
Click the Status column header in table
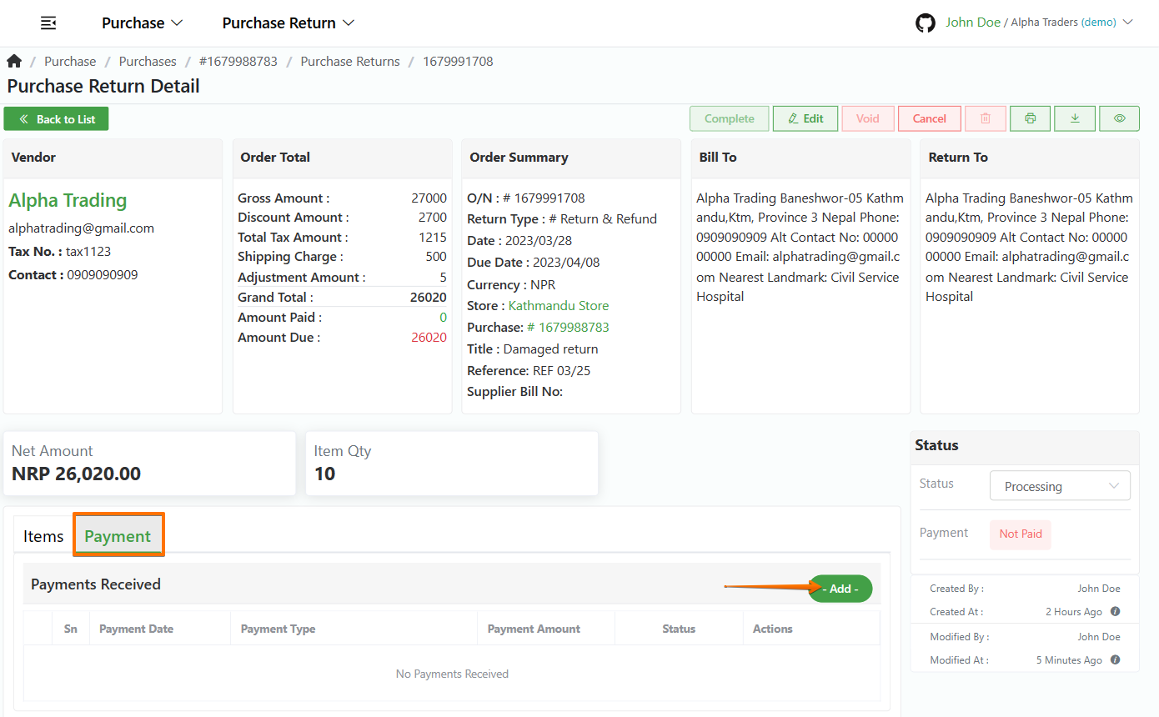[679, 629]
